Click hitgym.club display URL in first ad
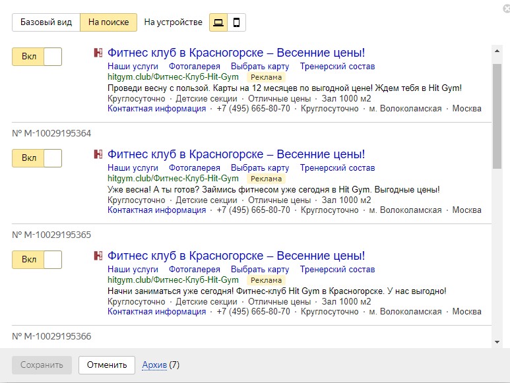 173,77
